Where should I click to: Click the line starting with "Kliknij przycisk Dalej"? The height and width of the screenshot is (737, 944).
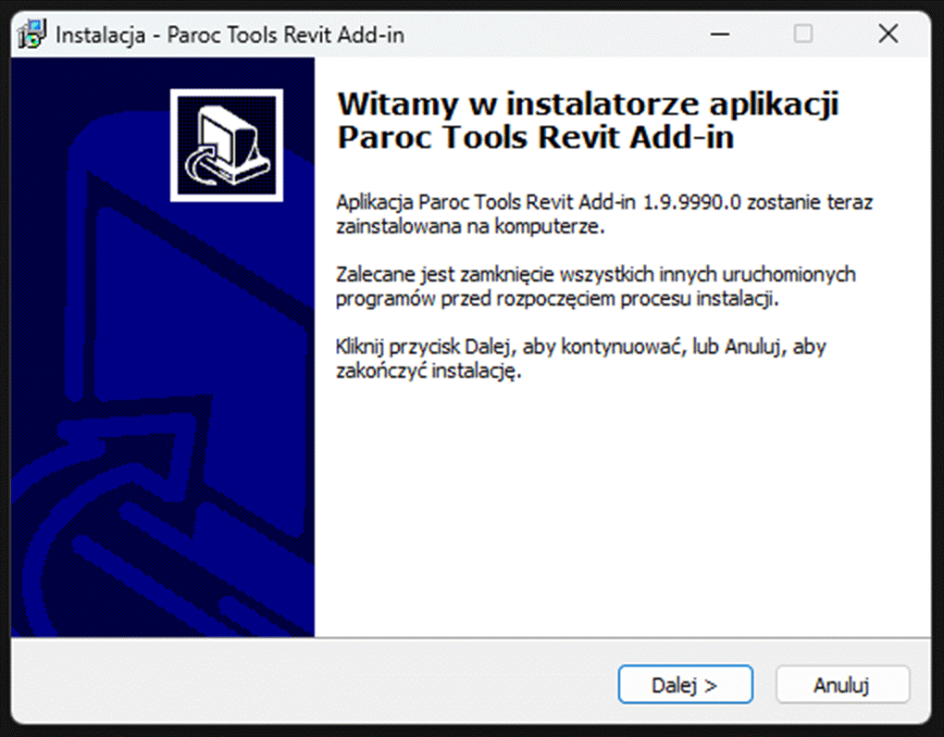click(x=580, y=347)
